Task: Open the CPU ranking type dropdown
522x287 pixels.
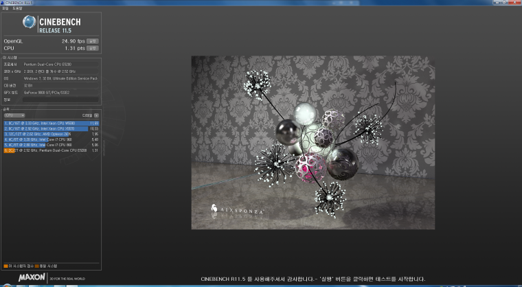Action: pos(14,115)
